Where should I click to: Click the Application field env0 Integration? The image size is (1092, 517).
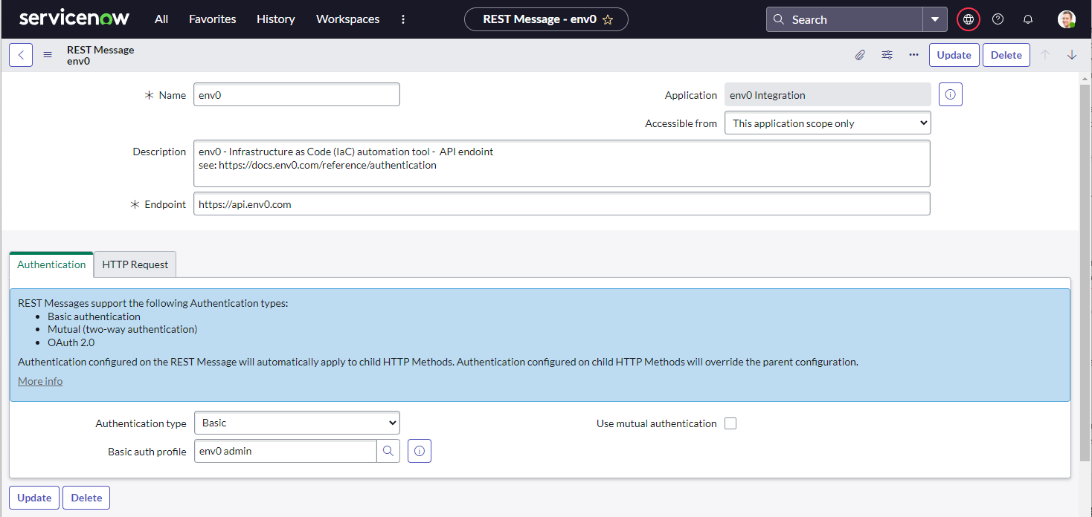(828, 95)
